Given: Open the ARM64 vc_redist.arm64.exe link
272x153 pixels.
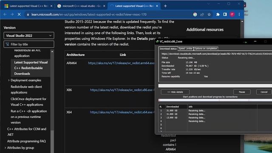Looking at the screenshot, I should 121,63.
